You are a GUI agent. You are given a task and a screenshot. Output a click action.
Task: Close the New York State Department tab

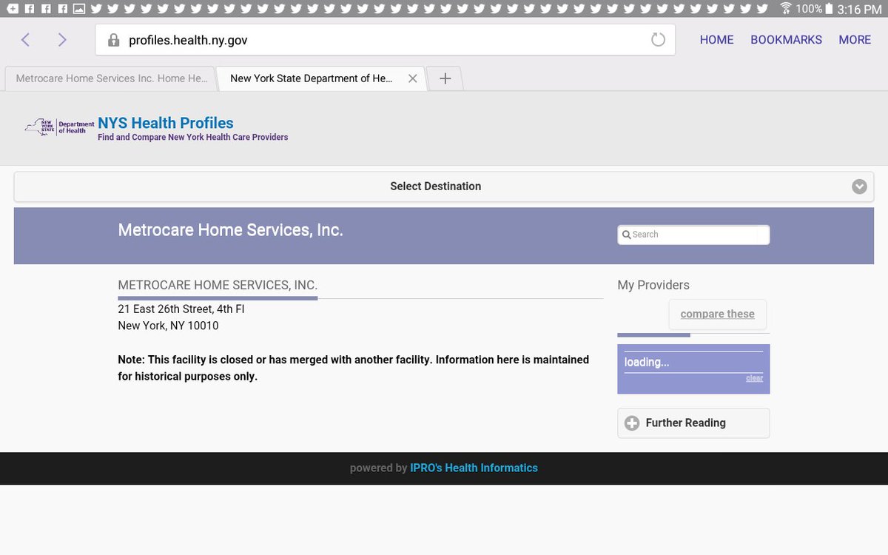(413, 78)
